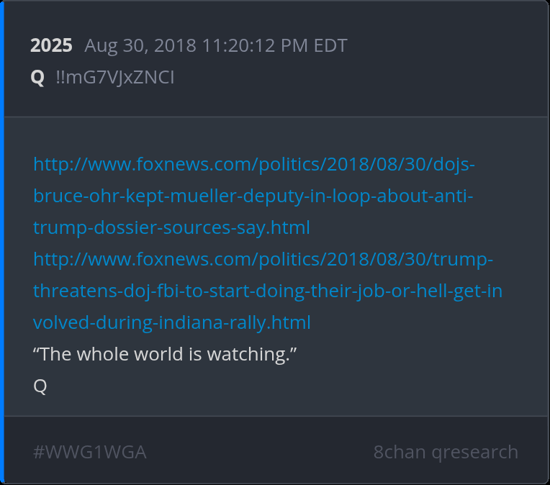
Task: Click the tripcode !!mG7VJxZNCI
Action: coord(115,77)
